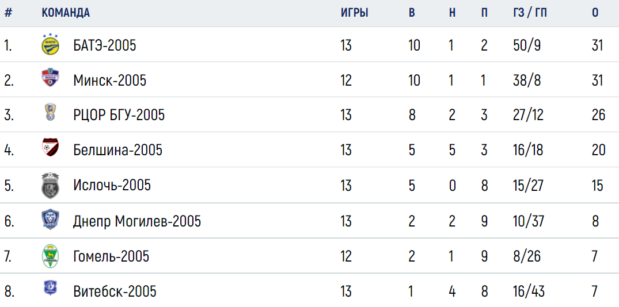This screenshot has height=307, width=619.
Task: Click the Белшина-2005 shield logo
Action: 51,148
